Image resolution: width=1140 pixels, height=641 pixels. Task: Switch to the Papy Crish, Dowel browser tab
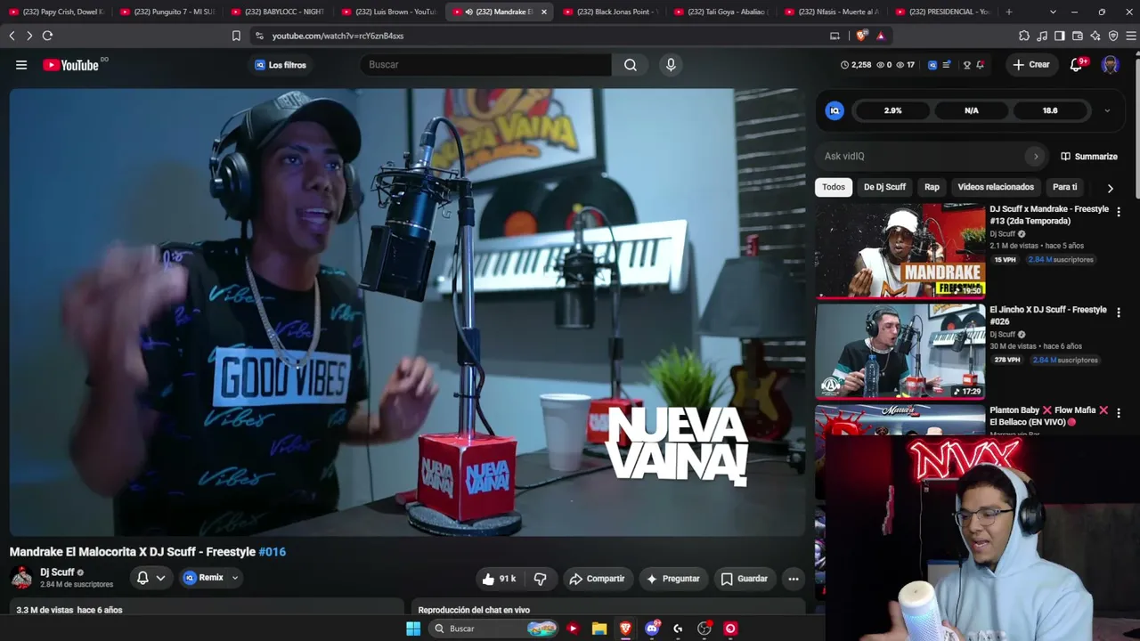tap(56, 12)
